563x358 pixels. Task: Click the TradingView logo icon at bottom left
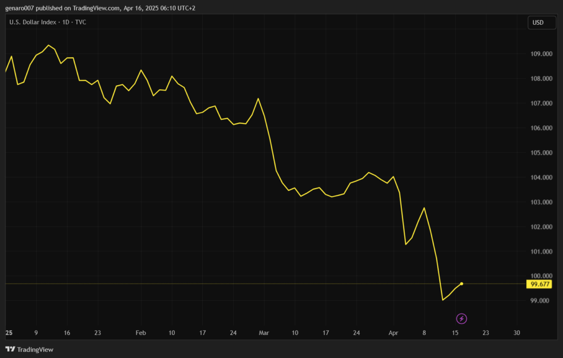pos(9,349)
